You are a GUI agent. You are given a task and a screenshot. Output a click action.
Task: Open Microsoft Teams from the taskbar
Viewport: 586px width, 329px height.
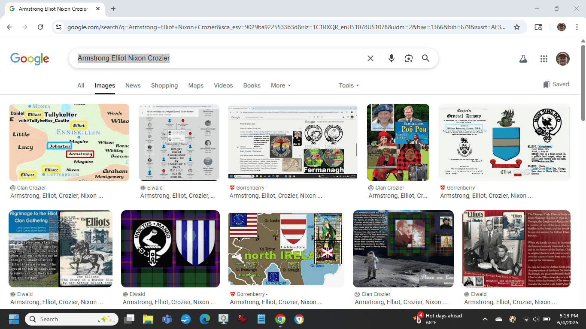point(167,319)
